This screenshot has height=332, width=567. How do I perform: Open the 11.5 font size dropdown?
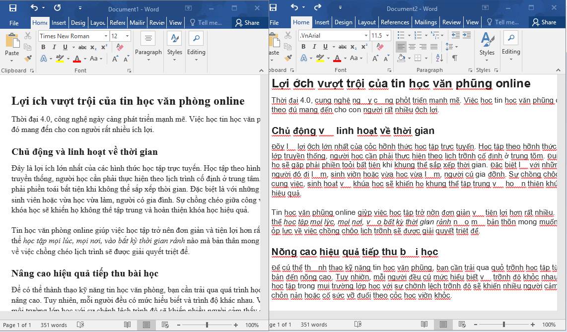(x=388, y=35)
